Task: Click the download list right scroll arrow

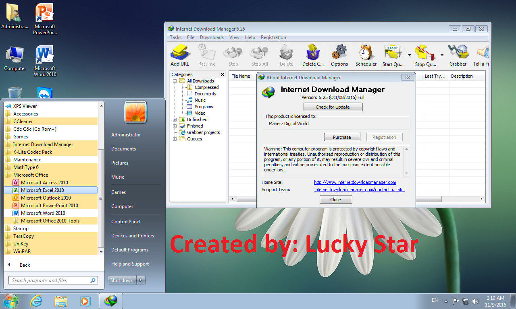Action: (482, 199)
